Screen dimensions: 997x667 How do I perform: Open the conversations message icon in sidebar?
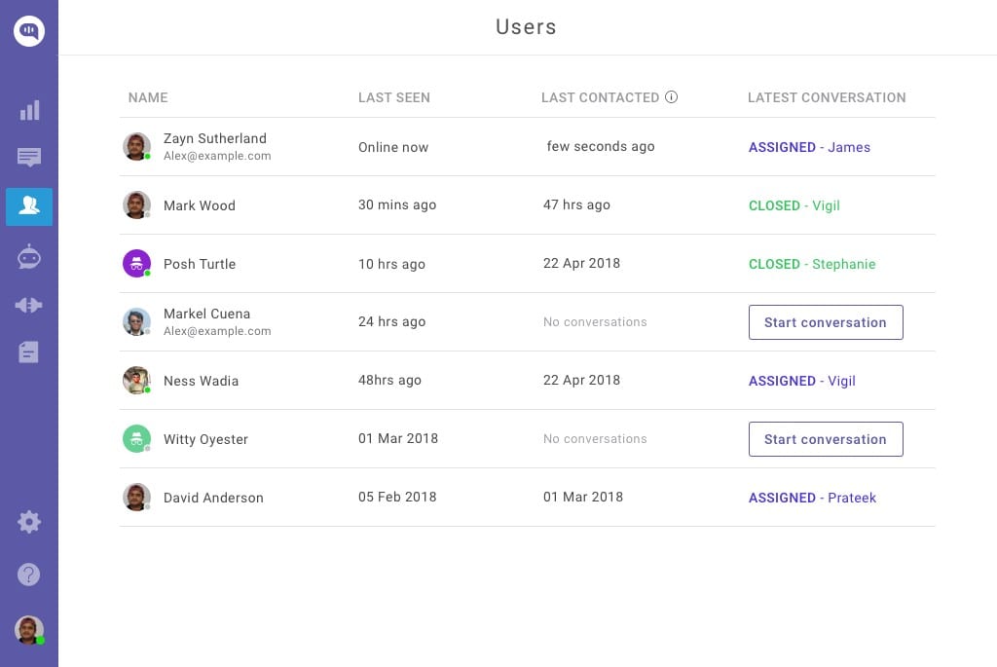point(29,158)
